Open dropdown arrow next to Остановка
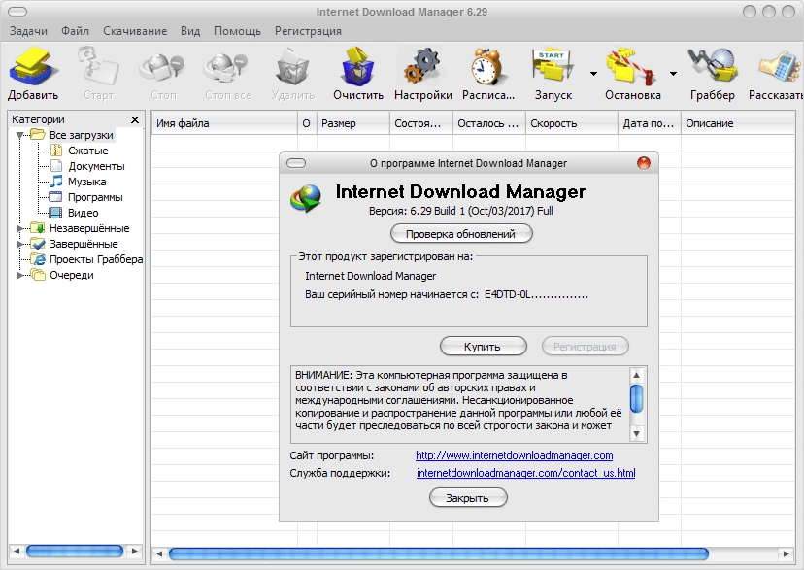Image resolution: width=804 pixels, height=570 pixels. point(673,74)
